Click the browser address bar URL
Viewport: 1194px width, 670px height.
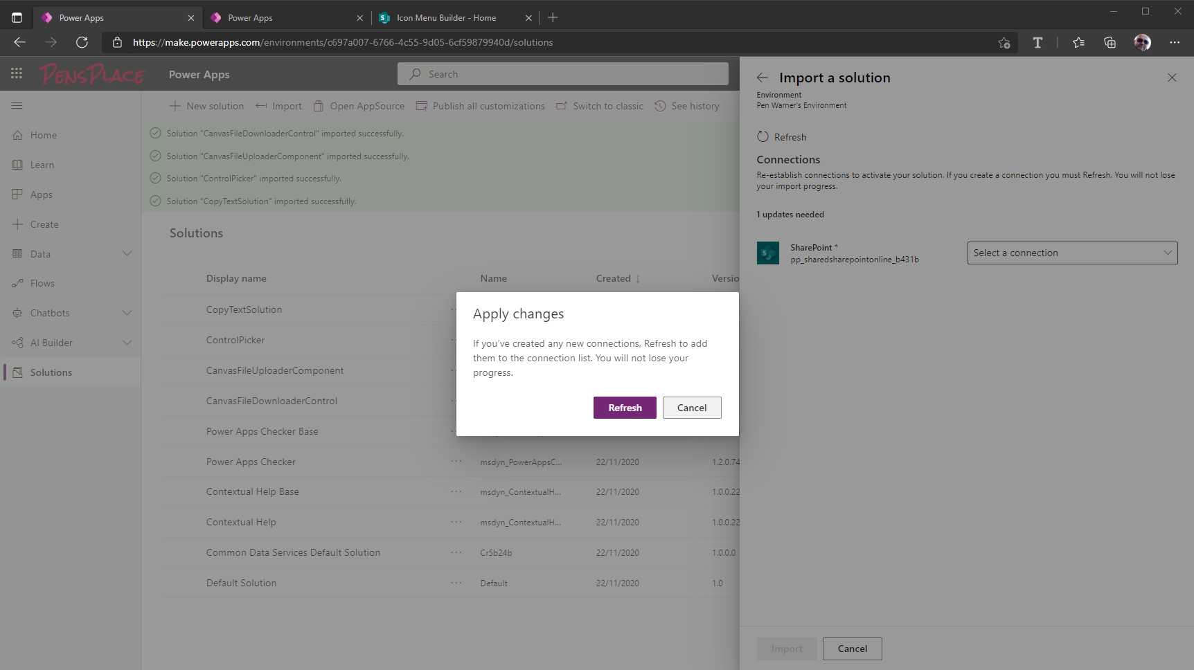click(343, 42)
